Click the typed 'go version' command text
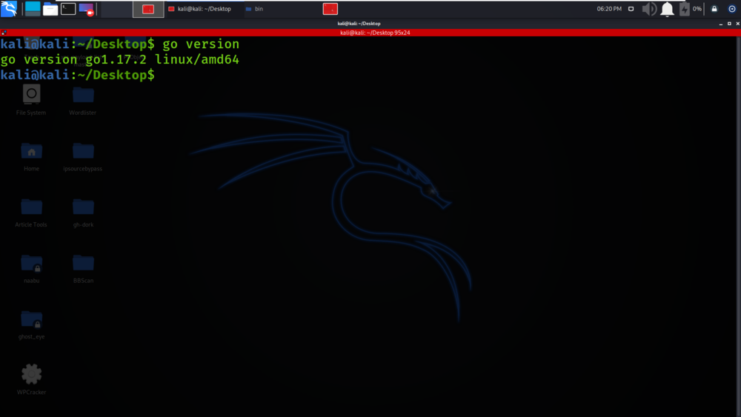Image resolution: width=741 pixels, height=417 pixels. coord(201,44)
